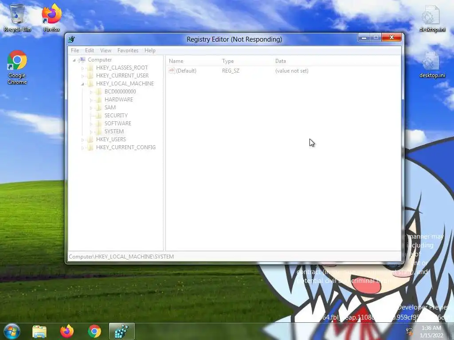Expand the HARDWARE key arrow
Screen dimensions: 454x340
[91, 100]
